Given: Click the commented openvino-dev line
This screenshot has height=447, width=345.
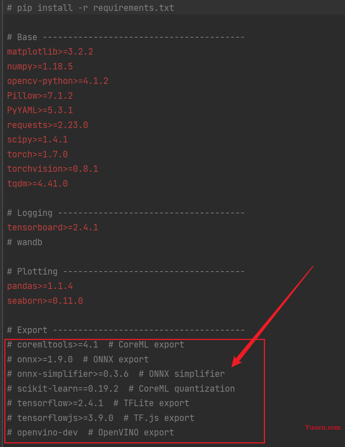Looking at the screenshot, I should click(91, 433).
